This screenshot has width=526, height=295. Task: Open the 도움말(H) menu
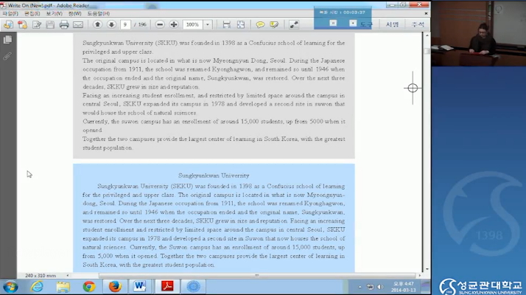97,13
